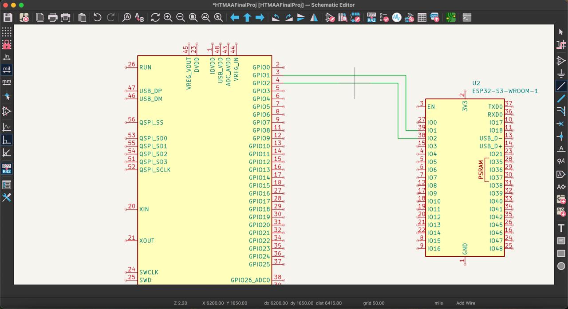This screenshot has width=568, height=309.
Task: Click the Find and Replace icon
Action: [139, 18]
